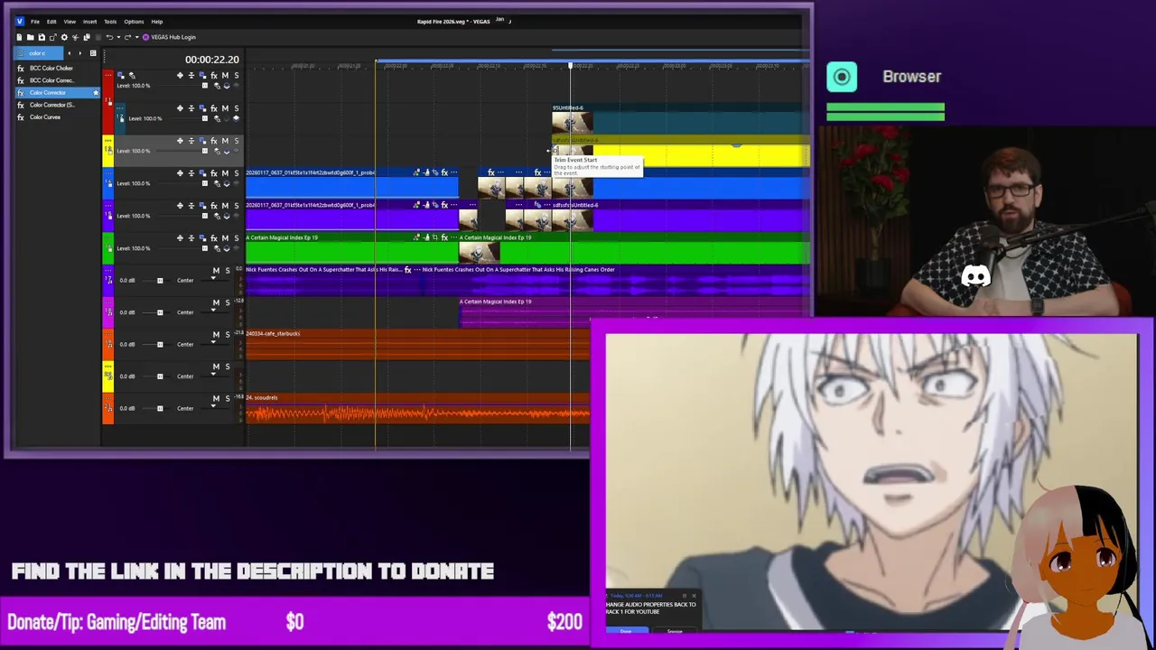This screenshot has width=1156, height=650.
Task: Solo the purple video track
Action: point(237,206)
